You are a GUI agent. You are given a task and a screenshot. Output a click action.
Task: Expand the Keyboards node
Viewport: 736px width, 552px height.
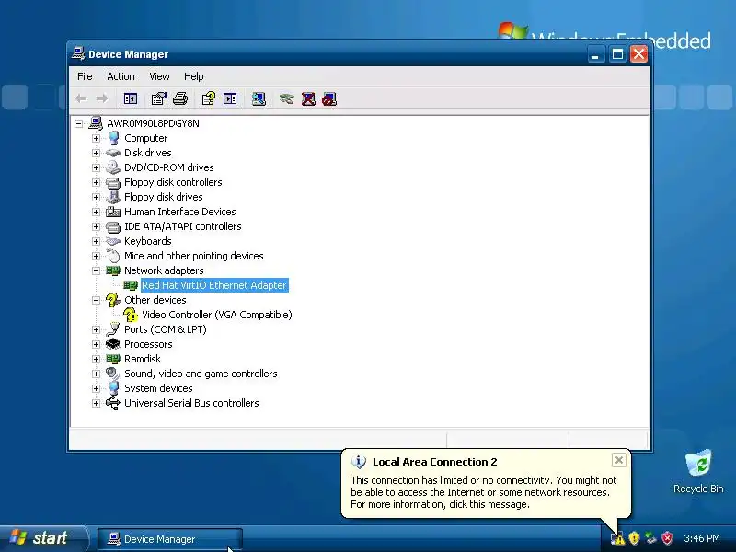(97, 241)
